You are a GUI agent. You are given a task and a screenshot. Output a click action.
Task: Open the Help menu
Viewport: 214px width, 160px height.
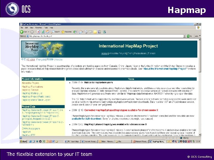click(51, 28)
